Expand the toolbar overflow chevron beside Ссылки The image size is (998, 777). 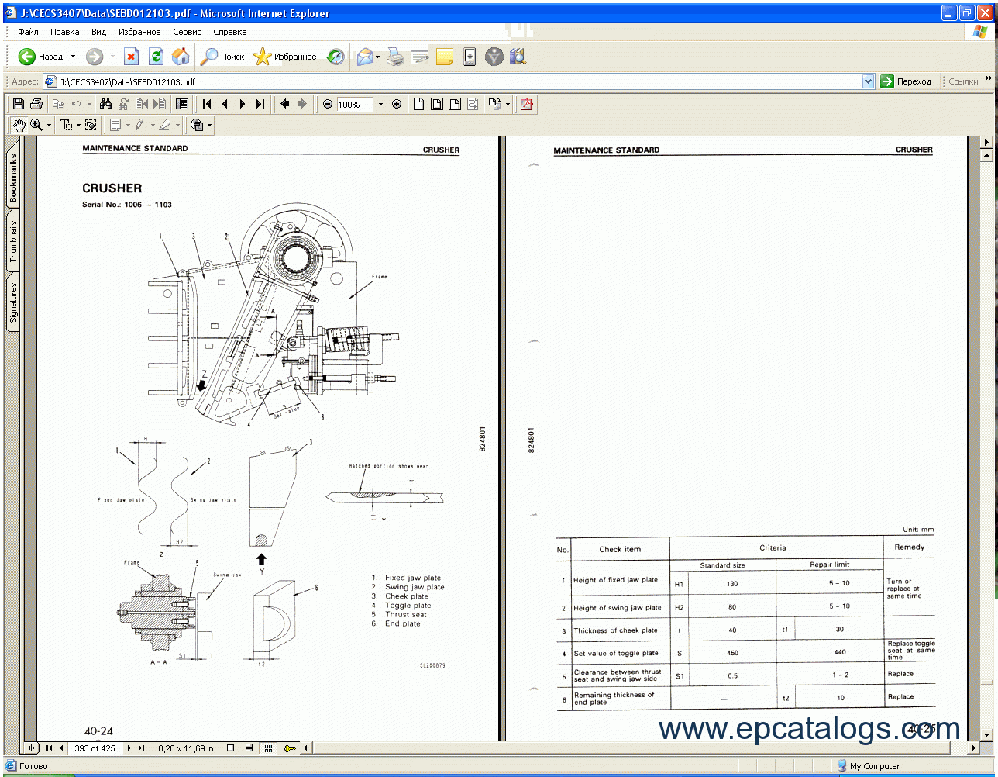coord(988,78)
